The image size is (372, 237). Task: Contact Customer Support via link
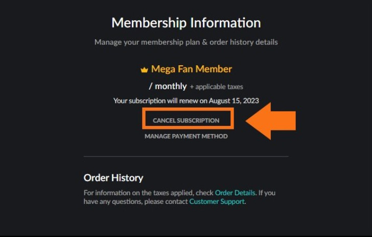[x=217, y=201]
